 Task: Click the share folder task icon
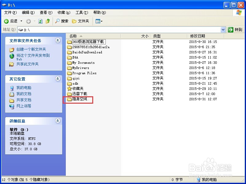[x=12, y=64]
